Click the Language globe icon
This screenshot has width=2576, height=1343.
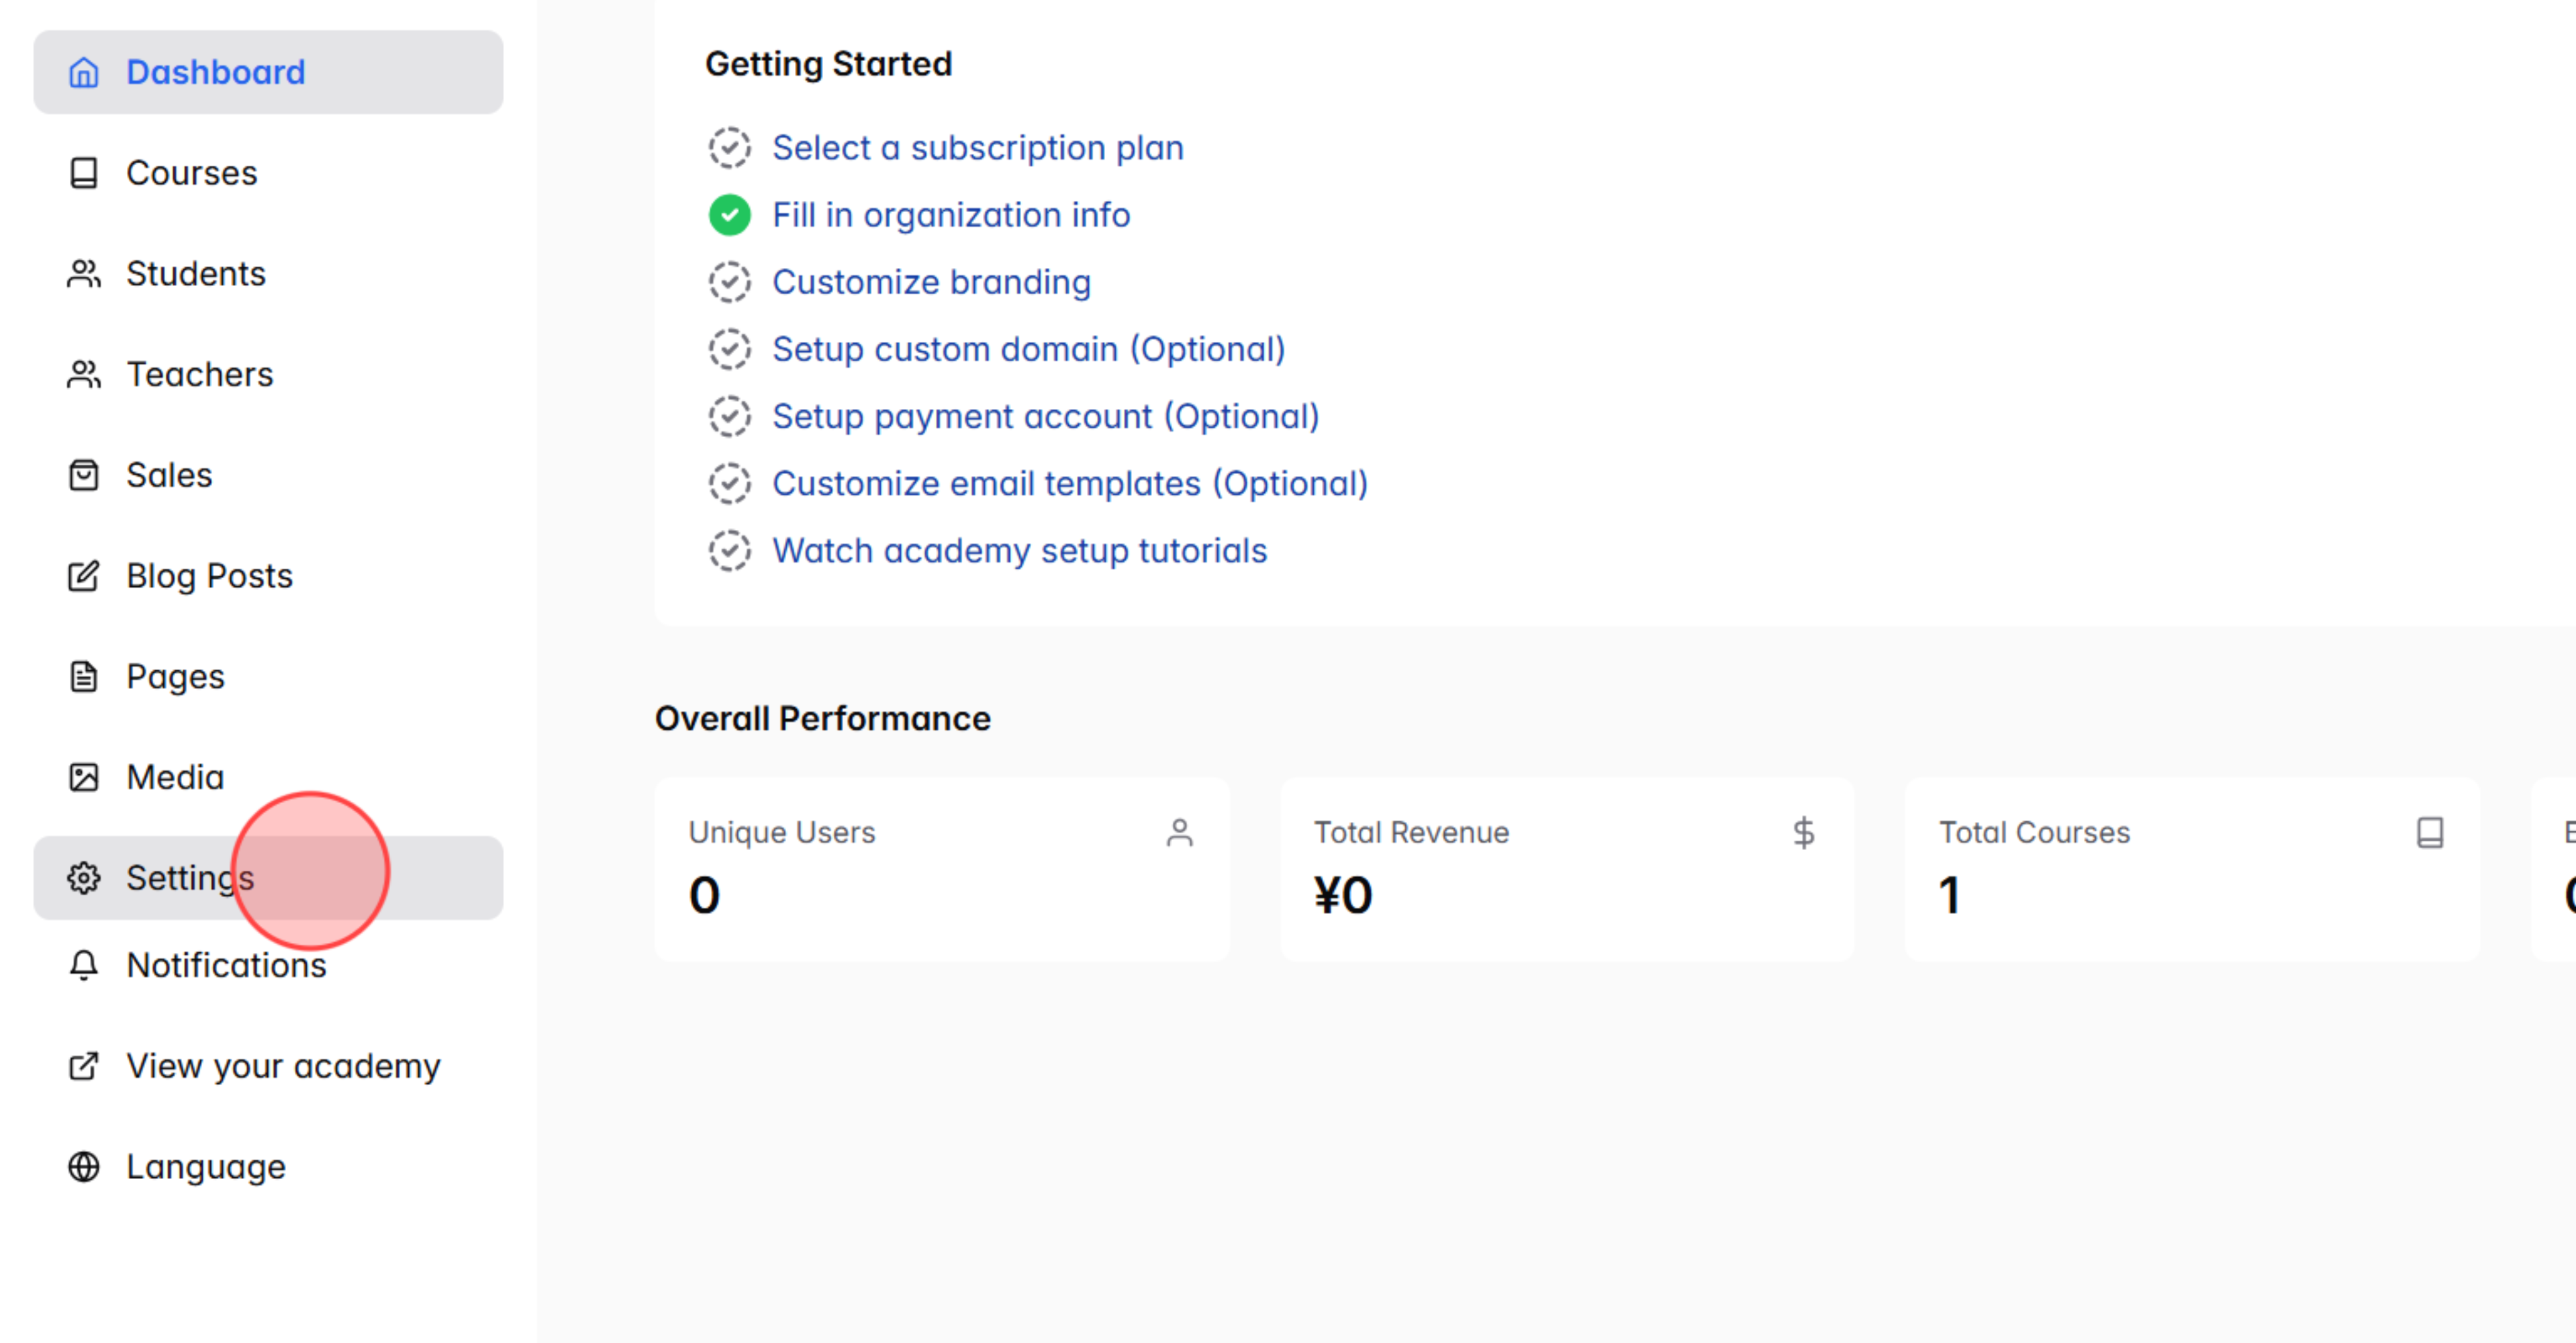(84, 1166)
